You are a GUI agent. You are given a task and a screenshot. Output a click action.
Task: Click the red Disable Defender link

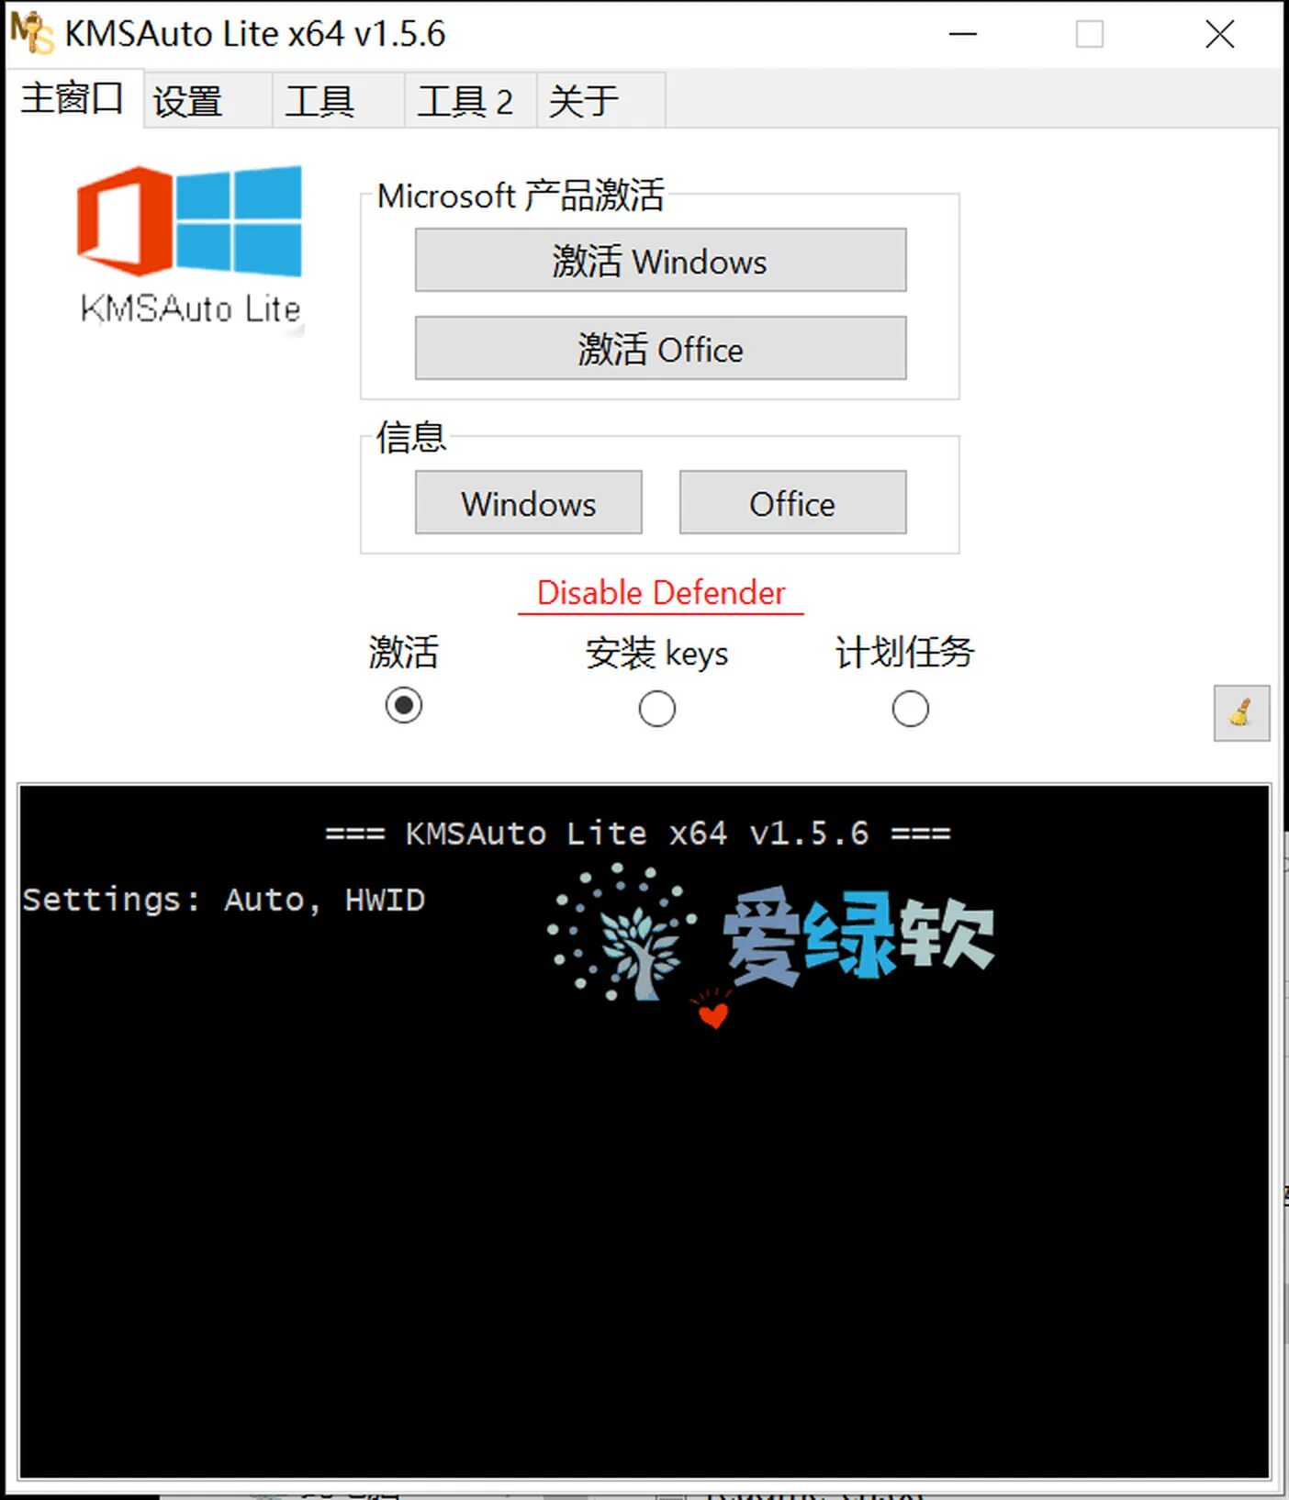coord(661,593)
